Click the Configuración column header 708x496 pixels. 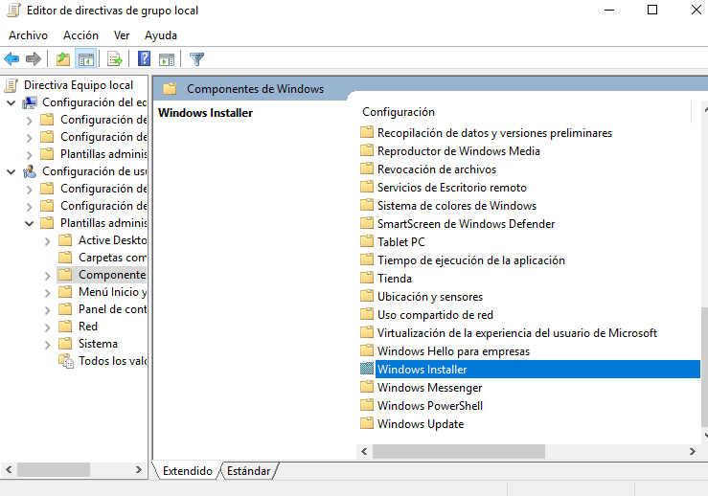click(x=525, y=111)
